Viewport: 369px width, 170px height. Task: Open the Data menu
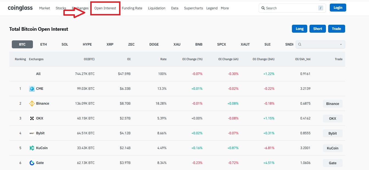[175, 8]
